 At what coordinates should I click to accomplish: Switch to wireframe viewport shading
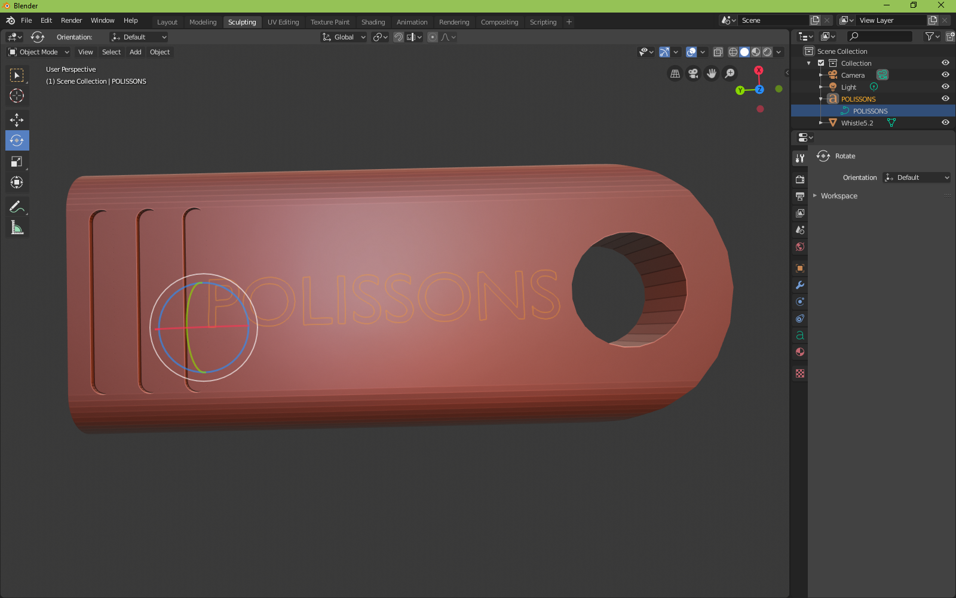pos(733,52)
